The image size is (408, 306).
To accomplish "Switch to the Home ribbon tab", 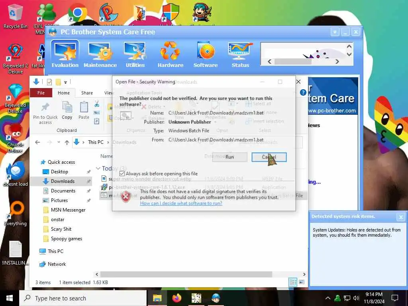I will [64, 93].
